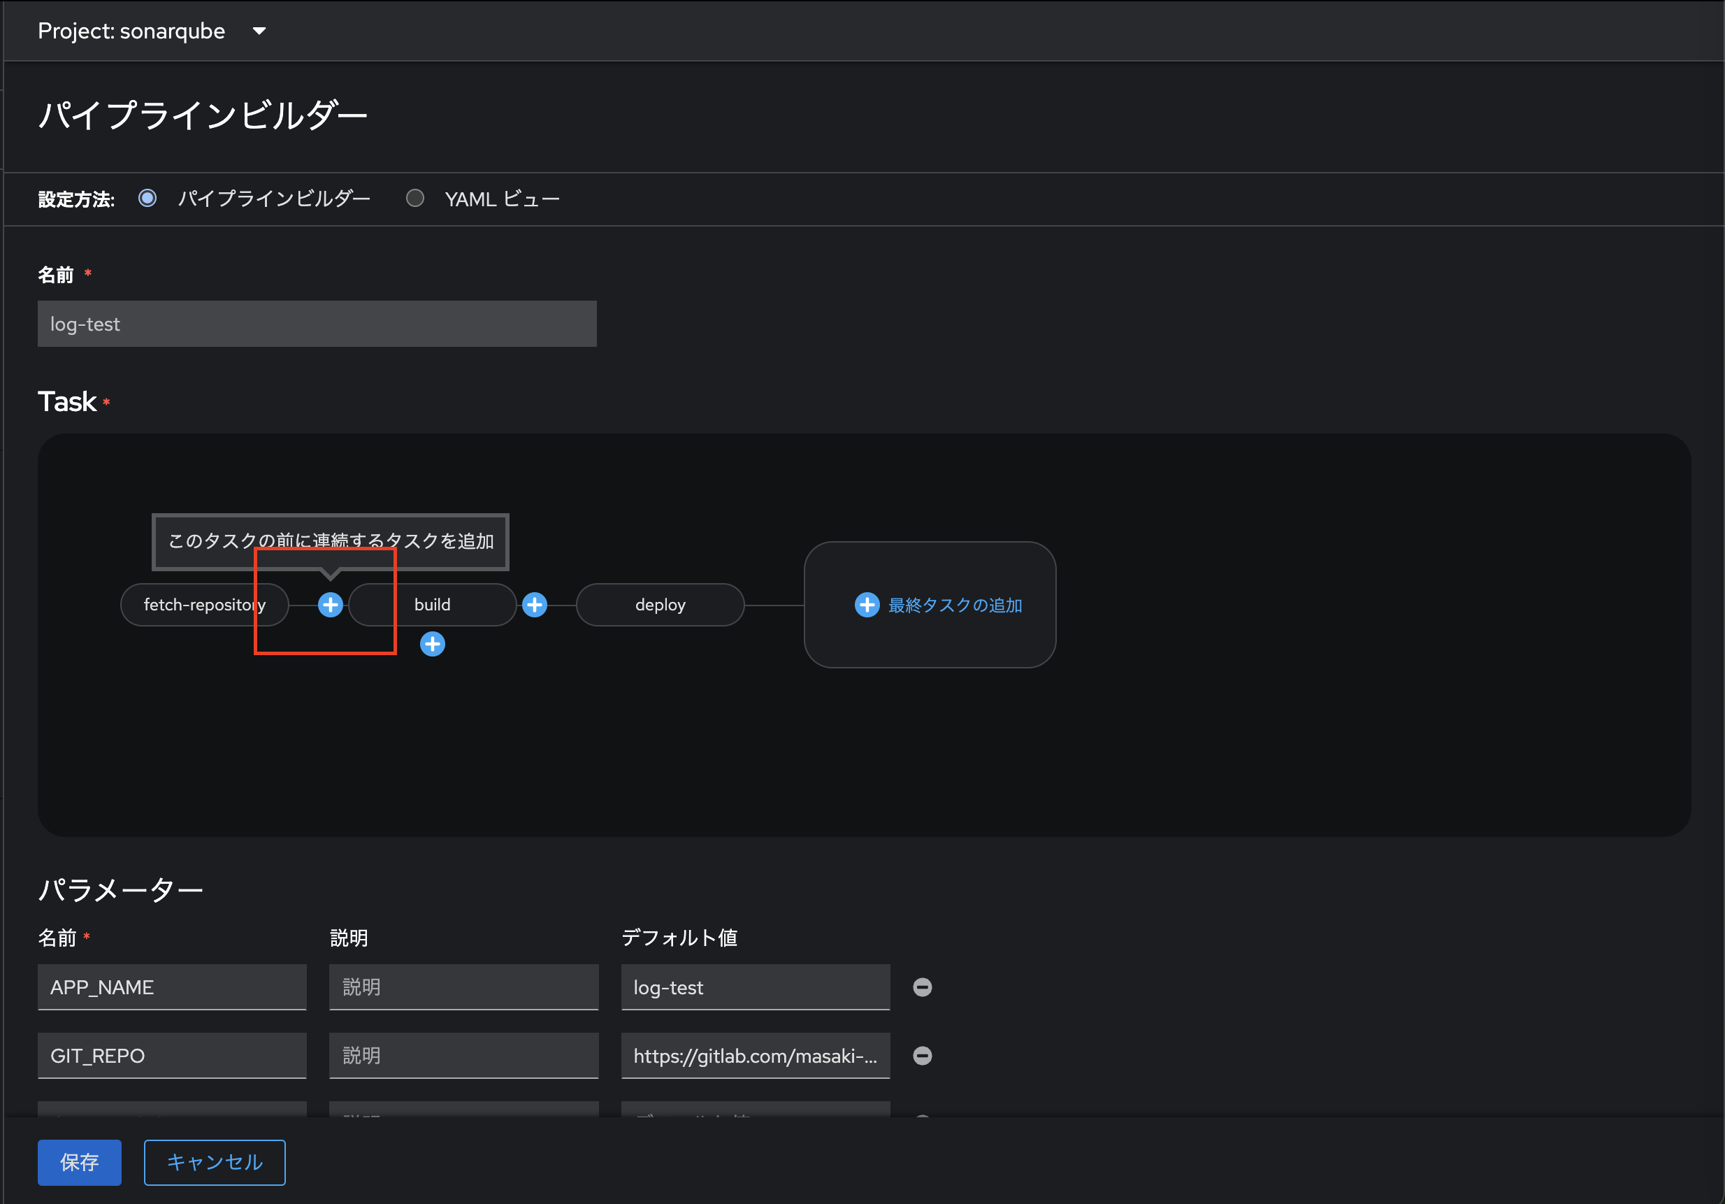
Task: Open the Project: sonarqube dropdown
Action: click(x=131, y=31)
